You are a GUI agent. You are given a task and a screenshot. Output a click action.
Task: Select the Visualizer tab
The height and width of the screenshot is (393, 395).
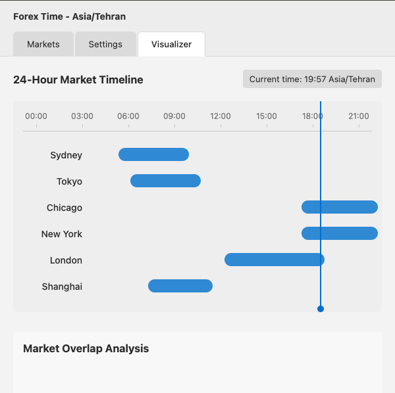click(171, 44)
